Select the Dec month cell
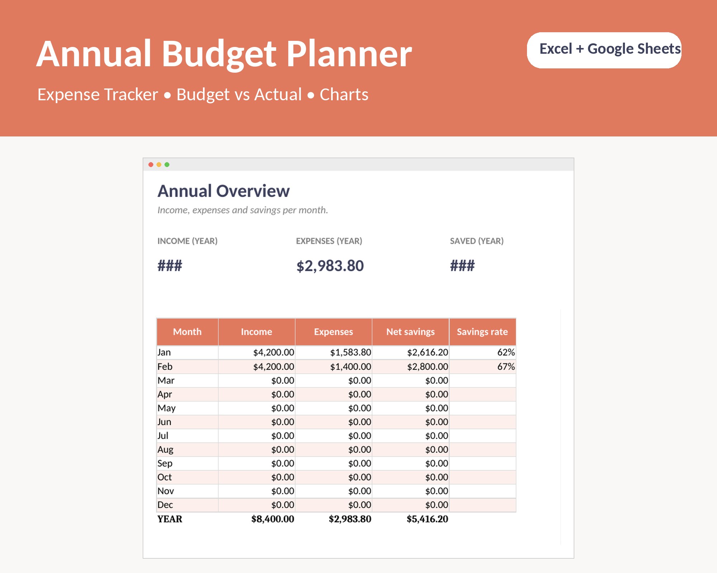The image size is (717, 573). pos(187,505)
